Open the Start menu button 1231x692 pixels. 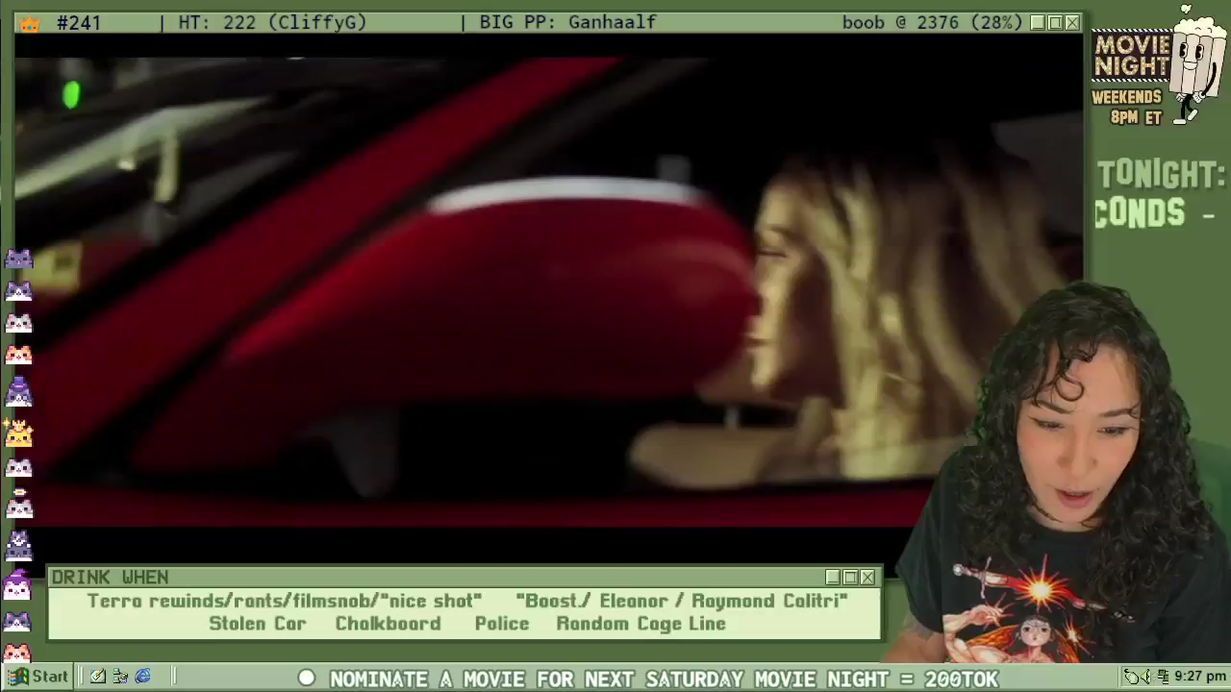click(x=37, y=676)
